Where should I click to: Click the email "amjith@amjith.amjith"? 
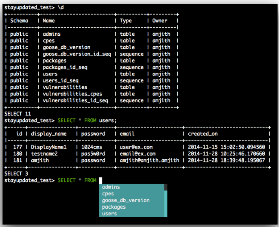(149, 160)
